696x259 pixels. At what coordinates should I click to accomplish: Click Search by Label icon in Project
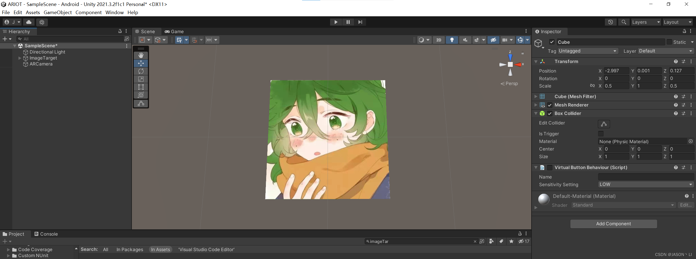coord(501,241)
